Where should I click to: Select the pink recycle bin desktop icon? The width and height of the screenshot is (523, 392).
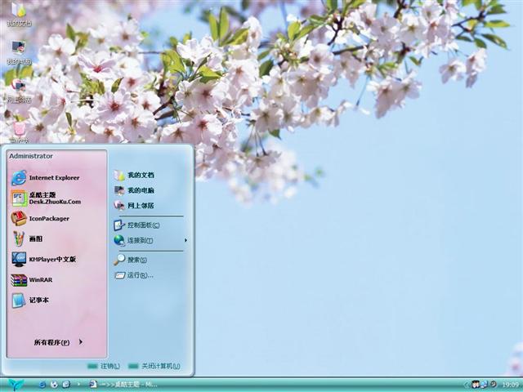tap(19, 131)
